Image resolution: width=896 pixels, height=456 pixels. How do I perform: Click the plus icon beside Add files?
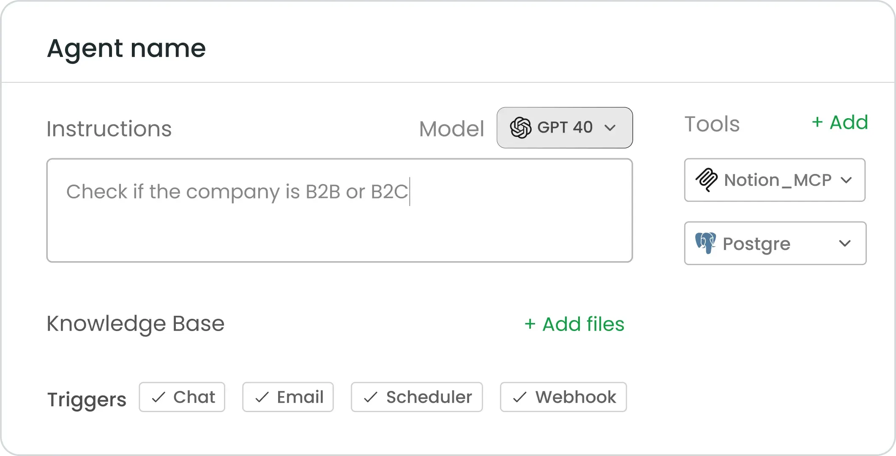coord(530,324)
